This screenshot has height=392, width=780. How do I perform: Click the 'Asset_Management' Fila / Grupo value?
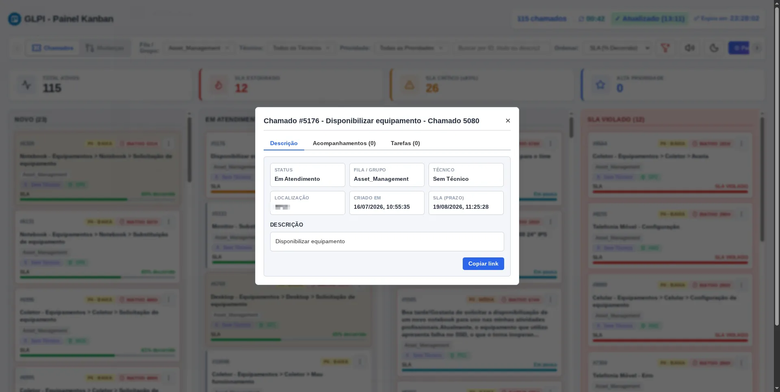pyautogui.click(x=381, y=179)
